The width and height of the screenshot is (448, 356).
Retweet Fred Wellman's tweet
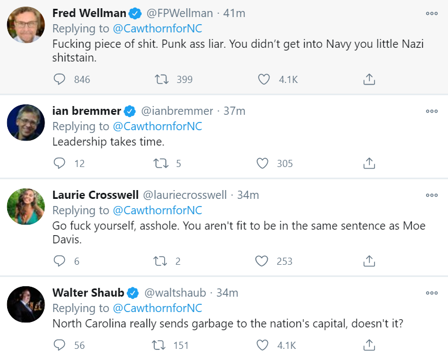[x=161, y=80]
